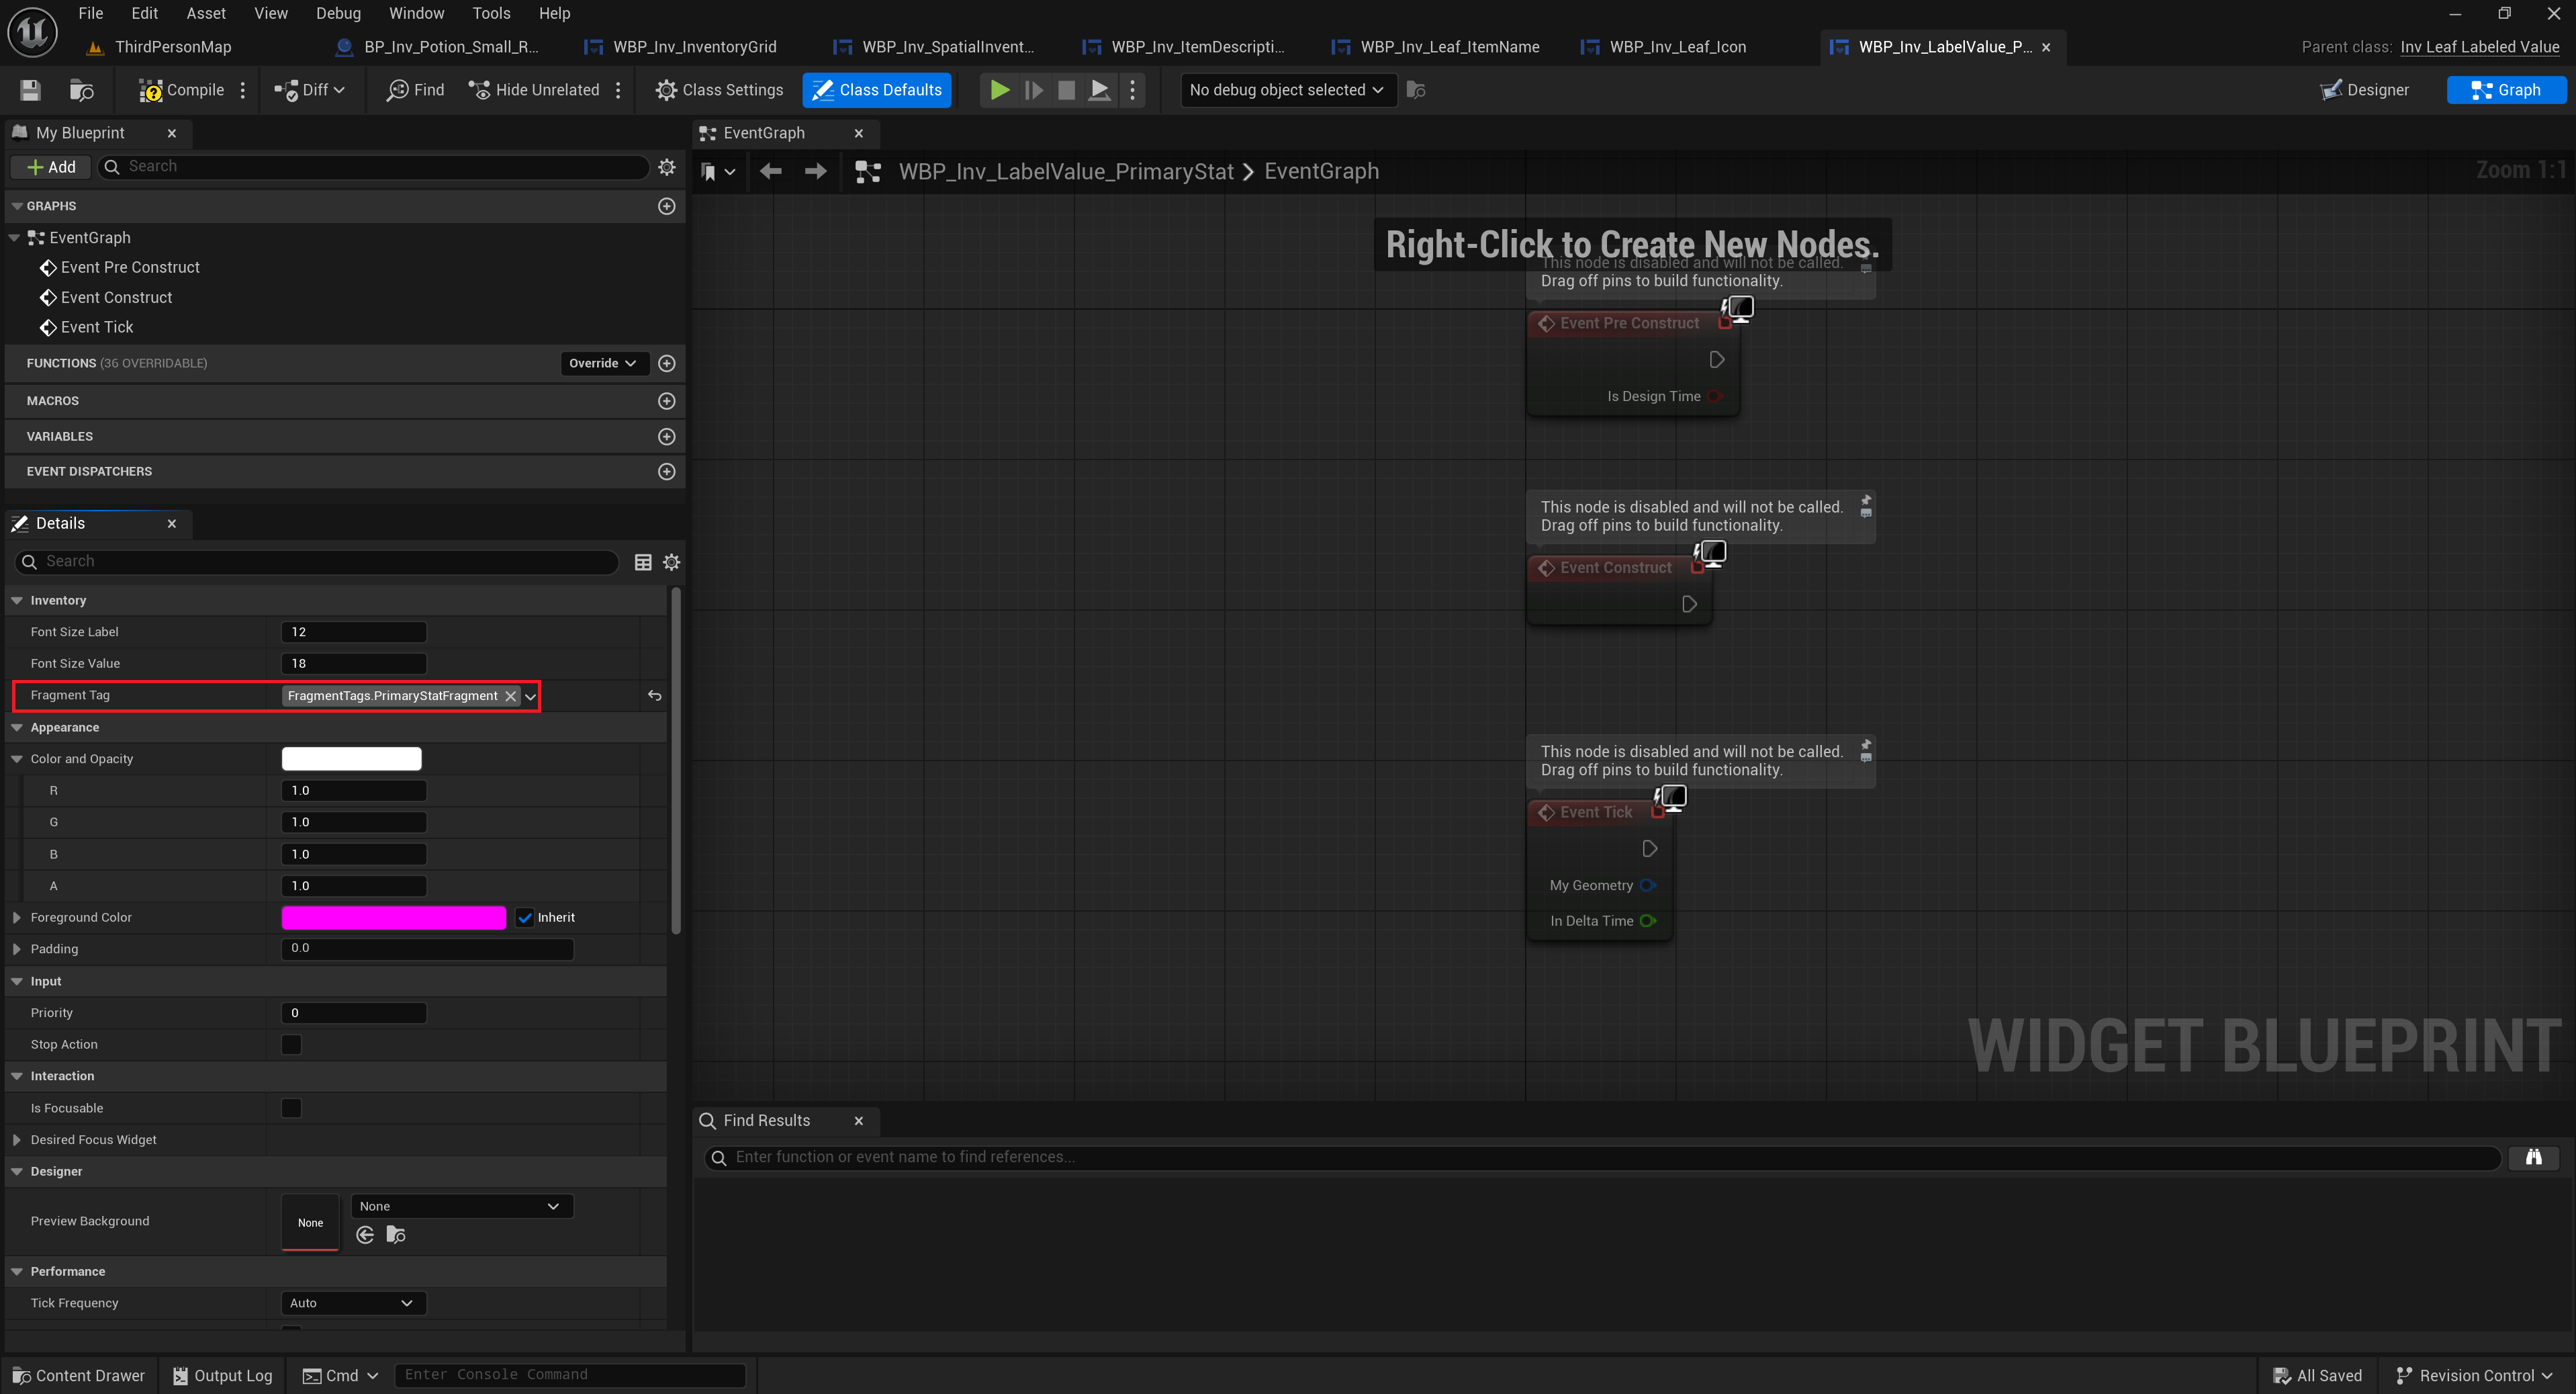Click the Browse to asset icon
This screenshot has height=1394, width=2576.
(x=82, y=90)
